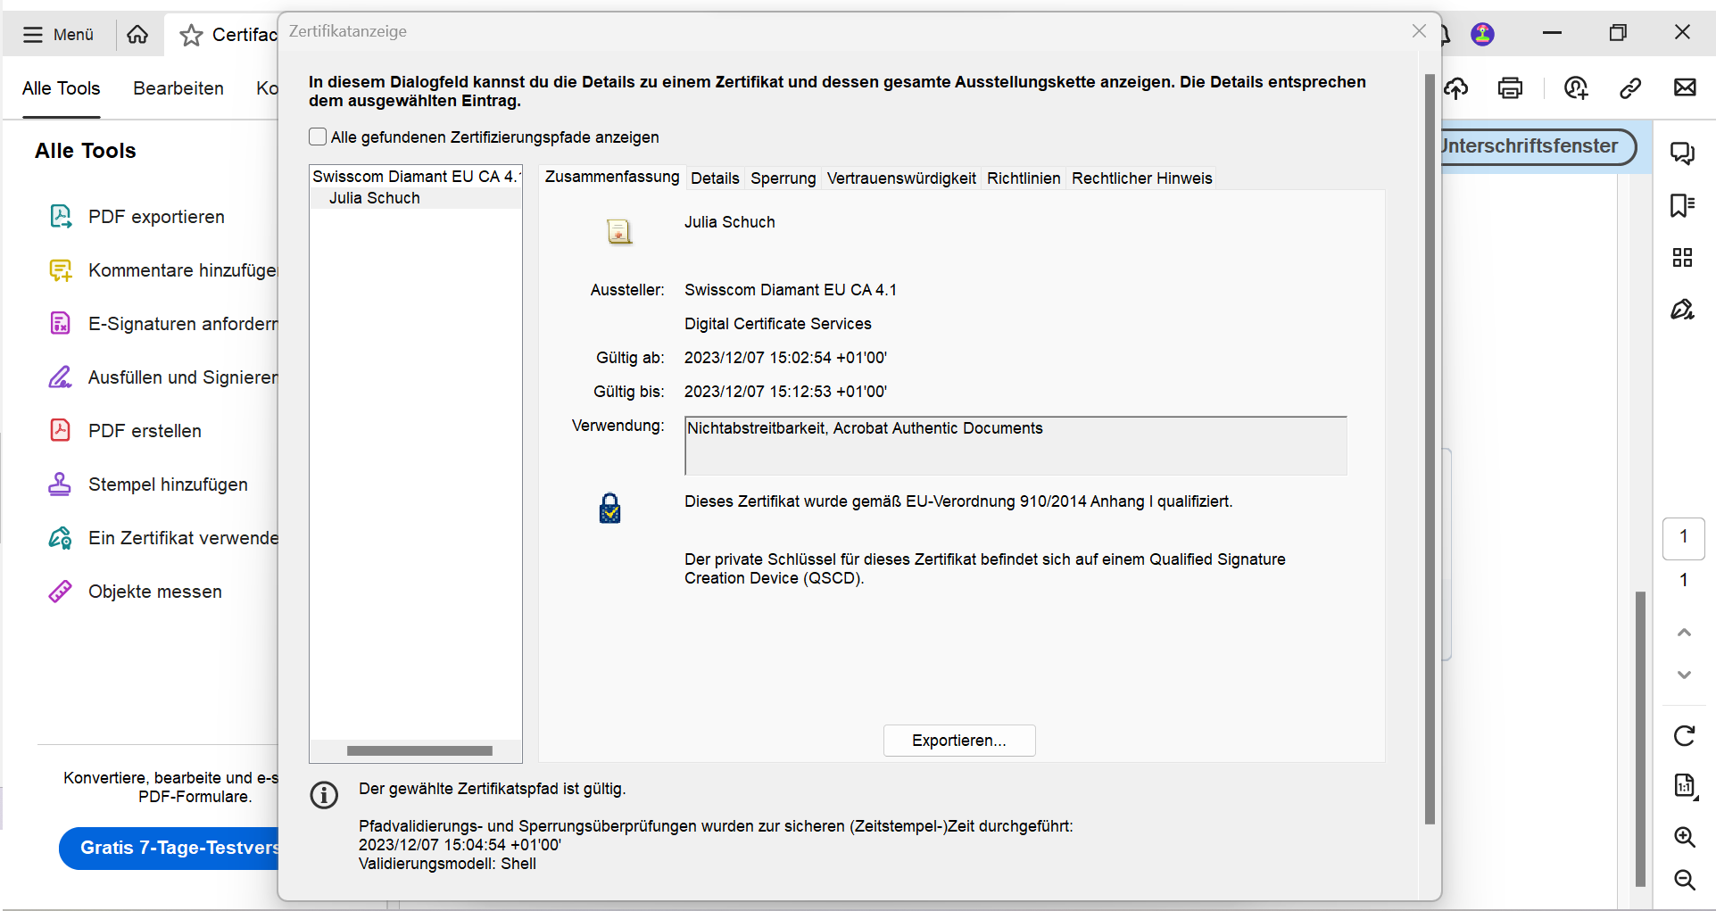Screen dimensions: 1716x911
Task: Open the user profile avatar
Action: [x=1483, y=34]
